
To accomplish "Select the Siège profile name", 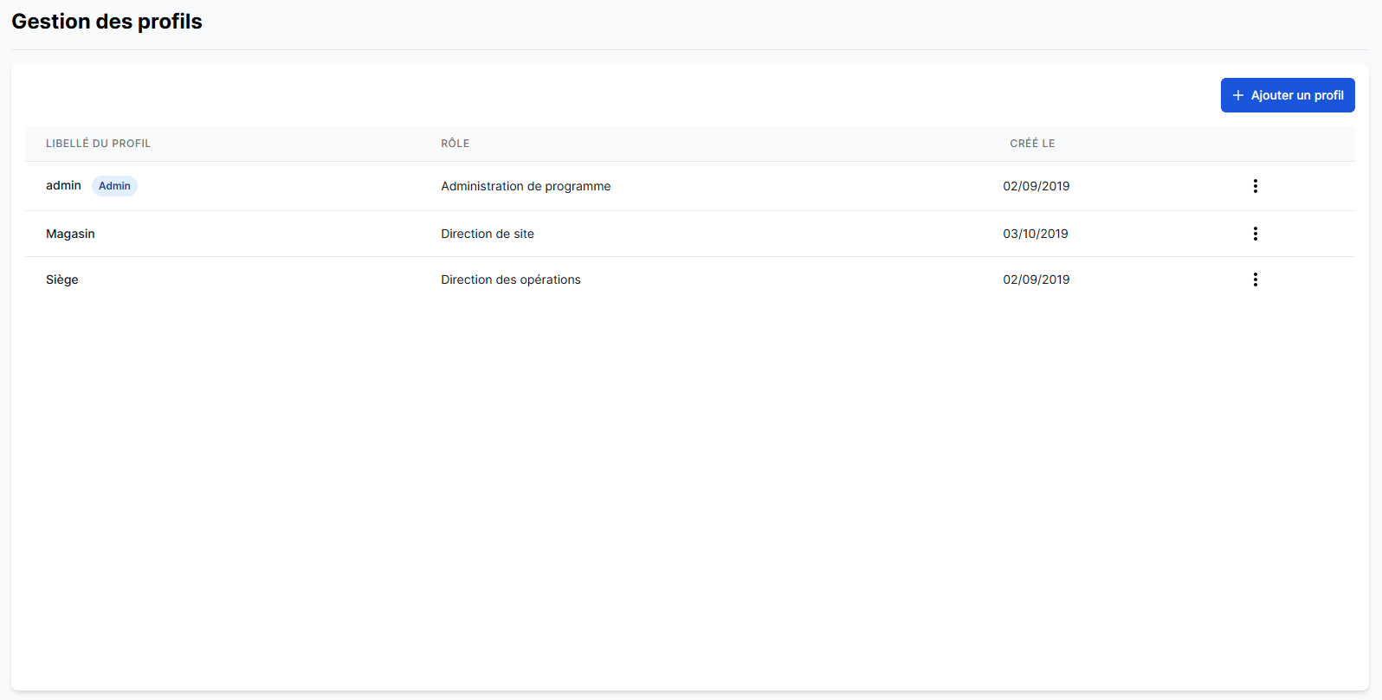I will click(x=62, y=279).
